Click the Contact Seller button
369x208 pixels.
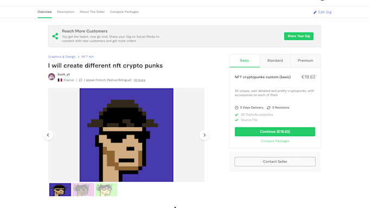pos(275,162)
